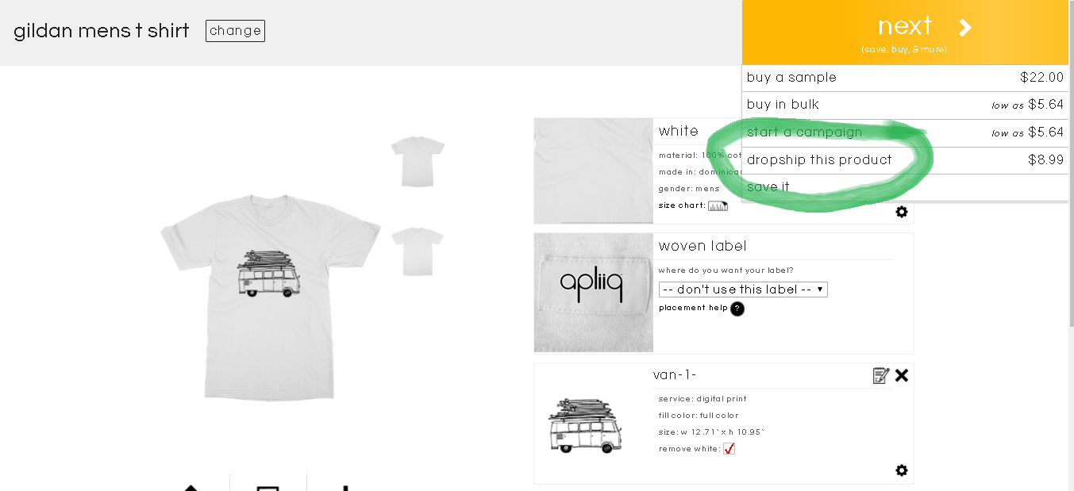Open settings gear in the white fabric panel
This screenshot has width=1074, height=491.
902,212
